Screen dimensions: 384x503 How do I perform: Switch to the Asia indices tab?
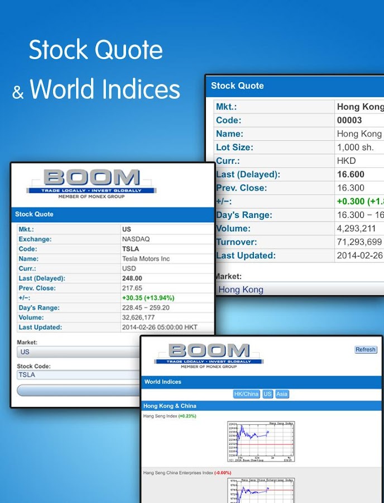pyautogui.click(x=282, y=394)
